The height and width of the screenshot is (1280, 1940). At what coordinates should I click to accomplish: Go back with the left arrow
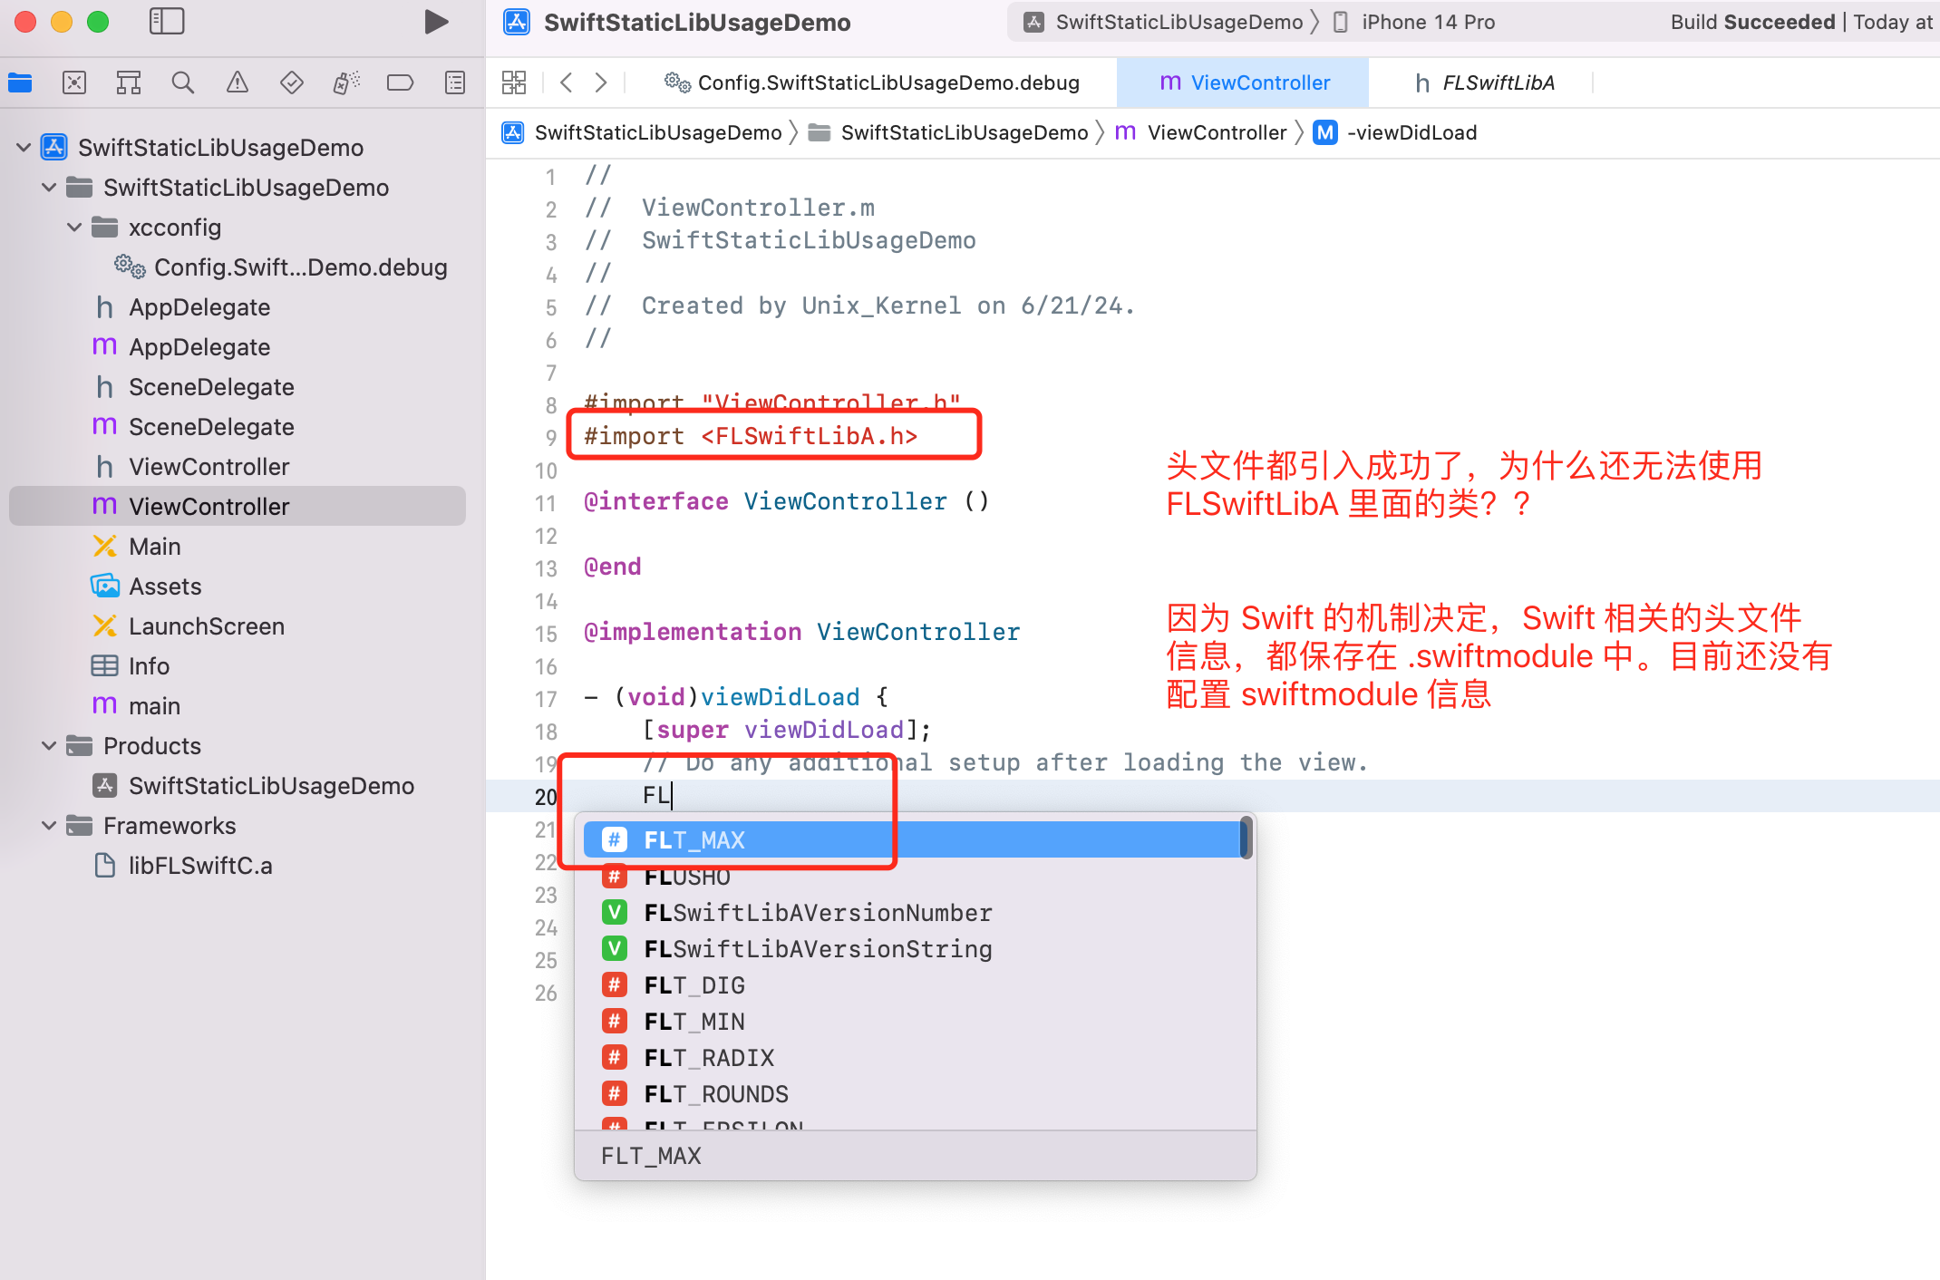tap(567, 82)
